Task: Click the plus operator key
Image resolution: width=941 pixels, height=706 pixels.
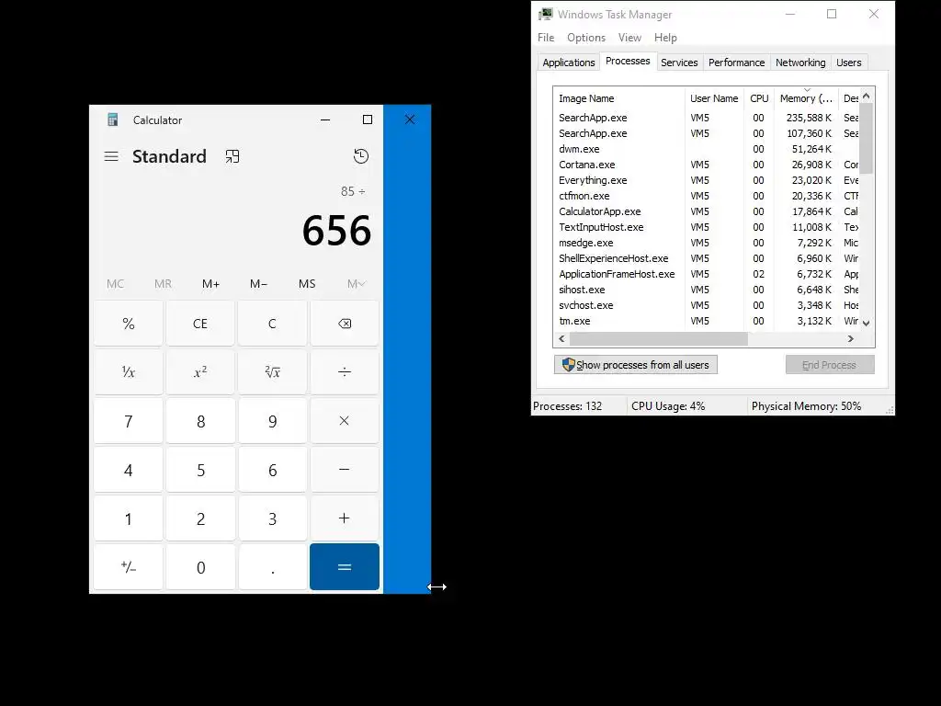Action: click(345, 518)
